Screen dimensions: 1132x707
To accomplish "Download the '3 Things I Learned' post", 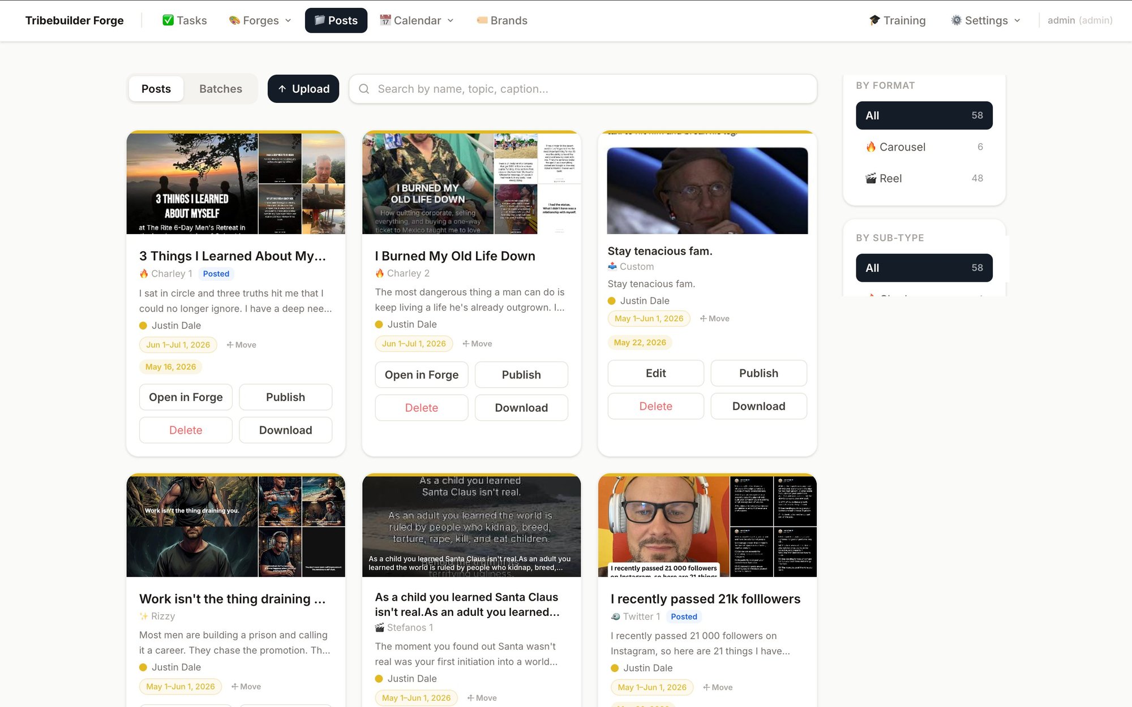I will click(x=285, y=430).
